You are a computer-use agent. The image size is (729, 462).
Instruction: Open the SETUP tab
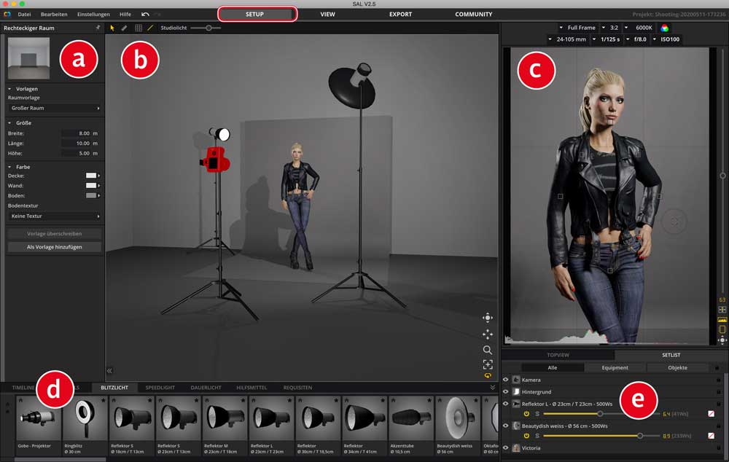[254, 15]
